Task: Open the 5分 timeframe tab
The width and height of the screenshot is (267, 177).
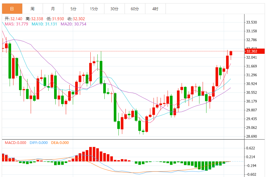Action: click(x=73, y=9)
